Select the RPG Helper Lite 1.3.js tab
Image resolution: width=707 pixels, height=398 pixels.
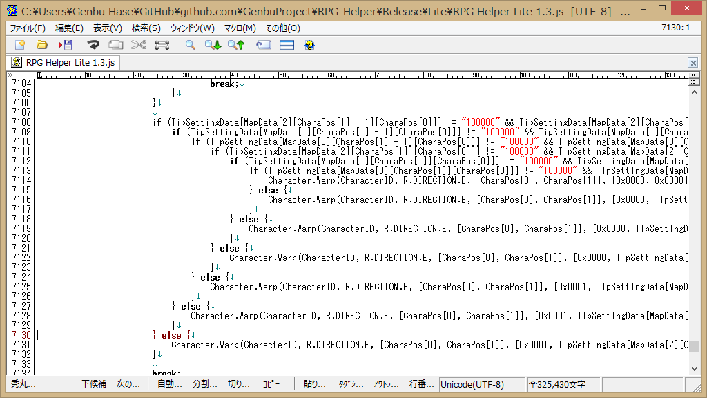[x=64, y=62]
